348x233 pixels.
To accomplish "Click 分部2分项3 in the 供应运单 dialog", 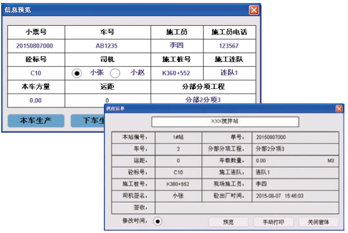I will tap(270, 149).
